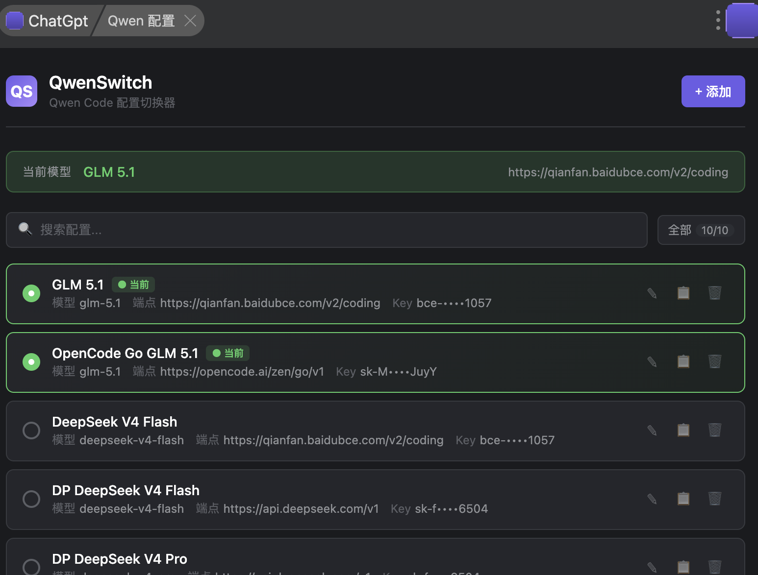This screenshot has width=758, height=575.
Task: Copy the GLM 5.1 config via clipboard icon
Action: pyautogui.click(x=683, y=293)
